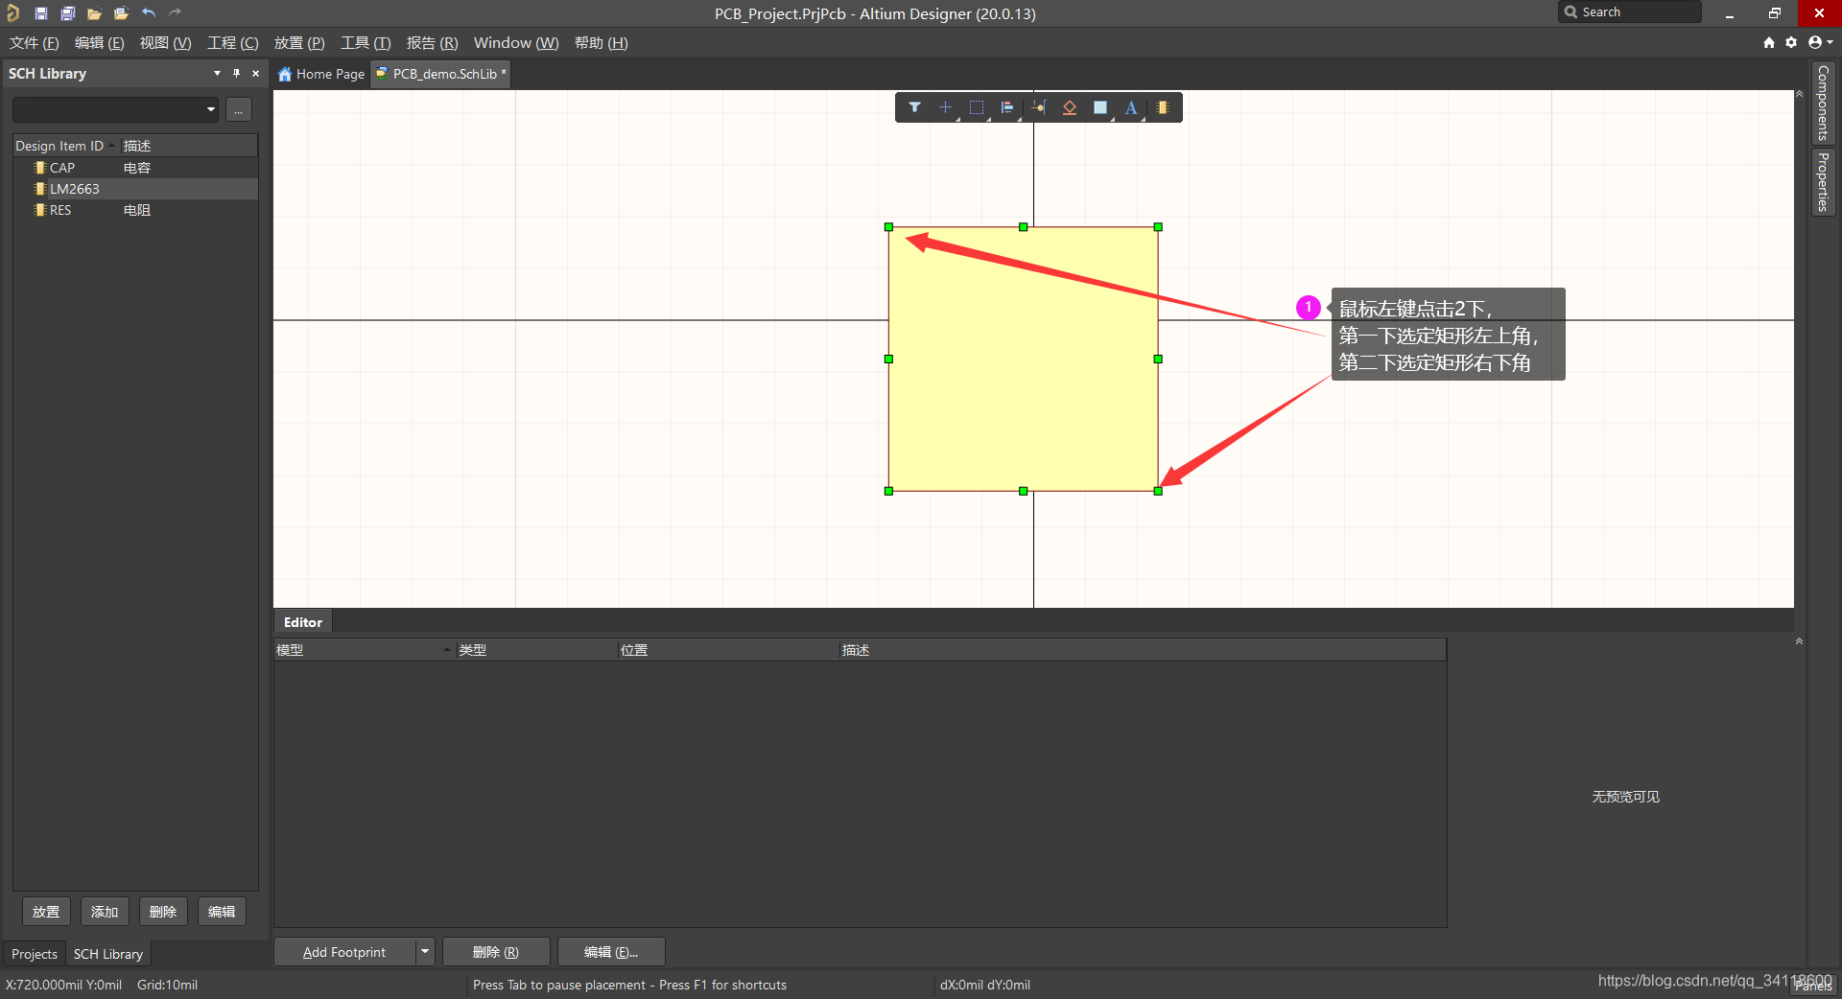Open project documents icon
The height and width of the screenshot is (999, 1842).
(121, 13)
